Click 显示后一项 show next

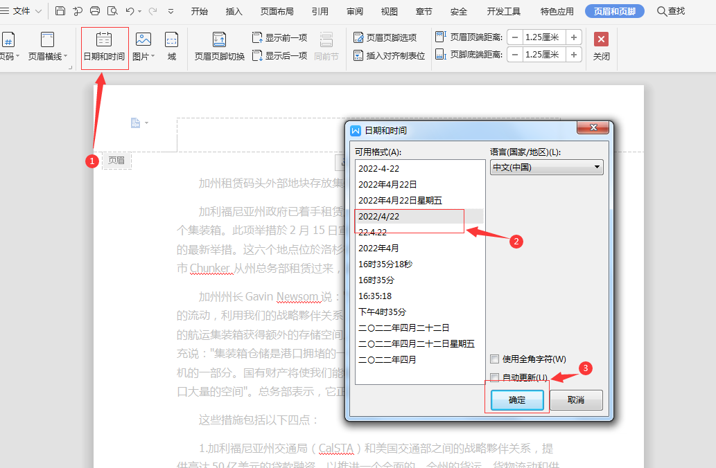point(279,55)
